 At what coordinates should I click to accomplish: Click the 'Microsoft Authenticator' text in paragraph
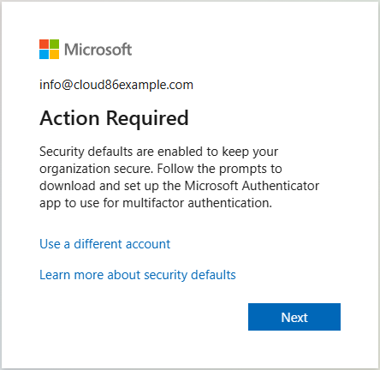click(x=252, y=186)
